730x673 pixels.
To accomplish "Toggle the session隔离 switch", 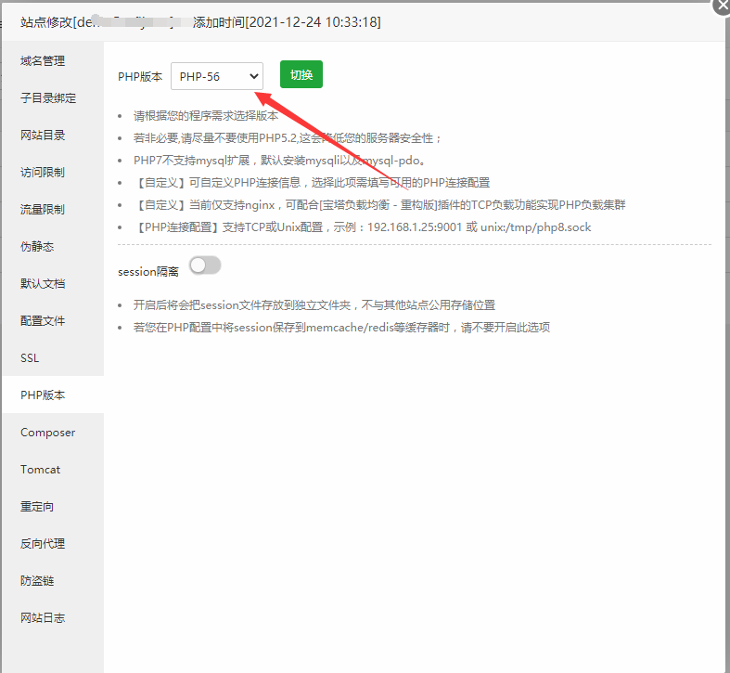I will (205, 265).
